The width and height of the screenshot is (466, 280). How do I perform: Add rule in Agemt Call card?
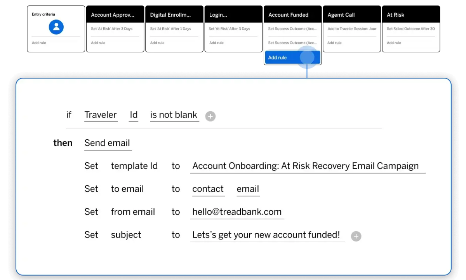[x=334, y=43]
